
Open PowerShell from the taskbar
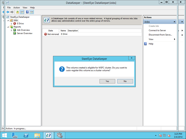tap(27, 135)
